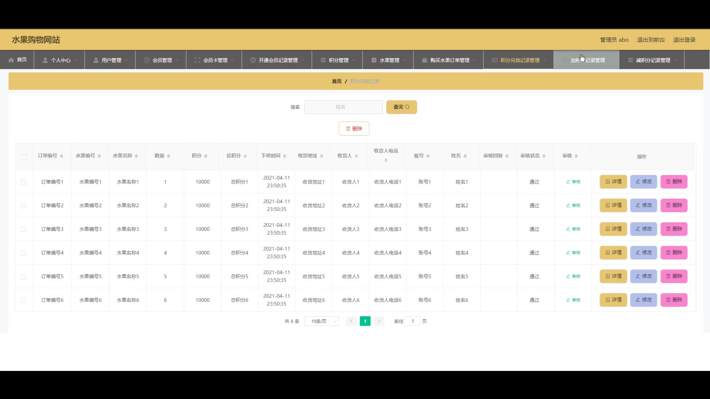The image size is (710, 399).
Task: Expand the 水果管理 menu
Action: click(x=389, y=60)
